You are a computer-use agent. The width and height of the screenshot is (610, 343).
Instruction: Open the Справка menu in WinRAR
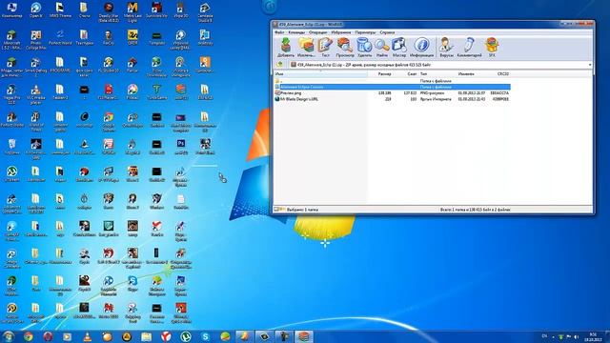click(x=387, y=32)
